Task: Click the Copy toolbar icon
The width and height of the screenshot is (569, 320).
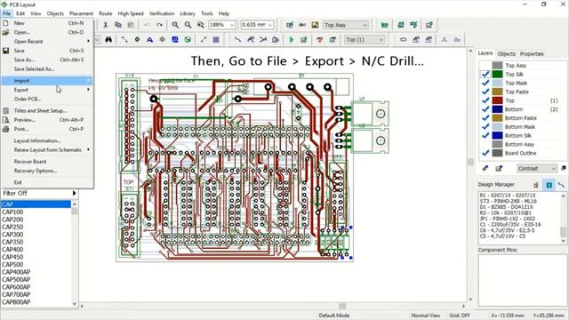Action: 118,25
